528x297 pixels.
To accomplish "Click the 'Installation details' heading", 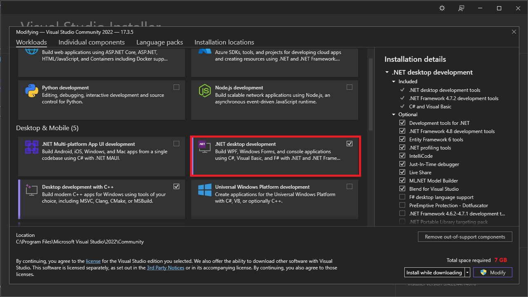I will pos(415,59).
